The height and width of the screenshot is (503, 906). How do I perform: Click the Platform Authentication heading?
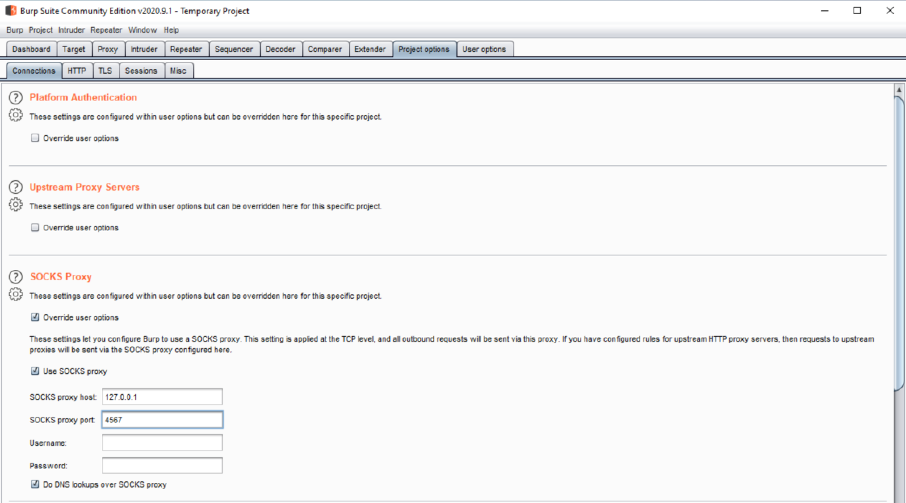pyautogui.click(x=83, y=98)
